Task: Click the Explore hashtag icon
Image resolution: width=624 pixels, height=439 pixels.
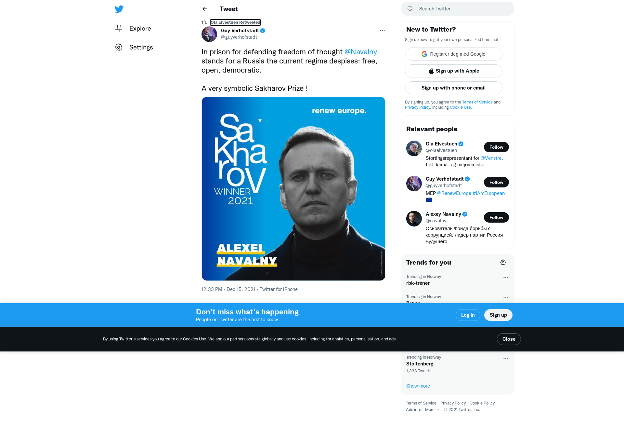Action: coord(119,28)
